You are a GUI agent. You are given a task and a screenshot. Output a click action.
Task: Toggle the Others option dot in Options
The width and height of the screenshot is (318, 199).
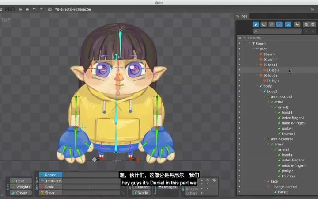(201, 193)
